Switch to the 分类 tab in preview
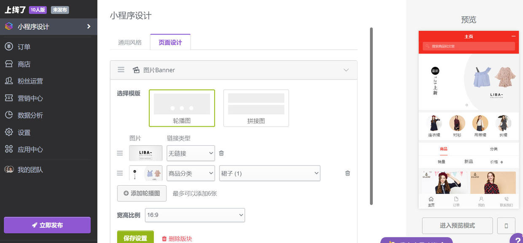Image resolution: width=523 pixels, height=243 pixels. 493,149
